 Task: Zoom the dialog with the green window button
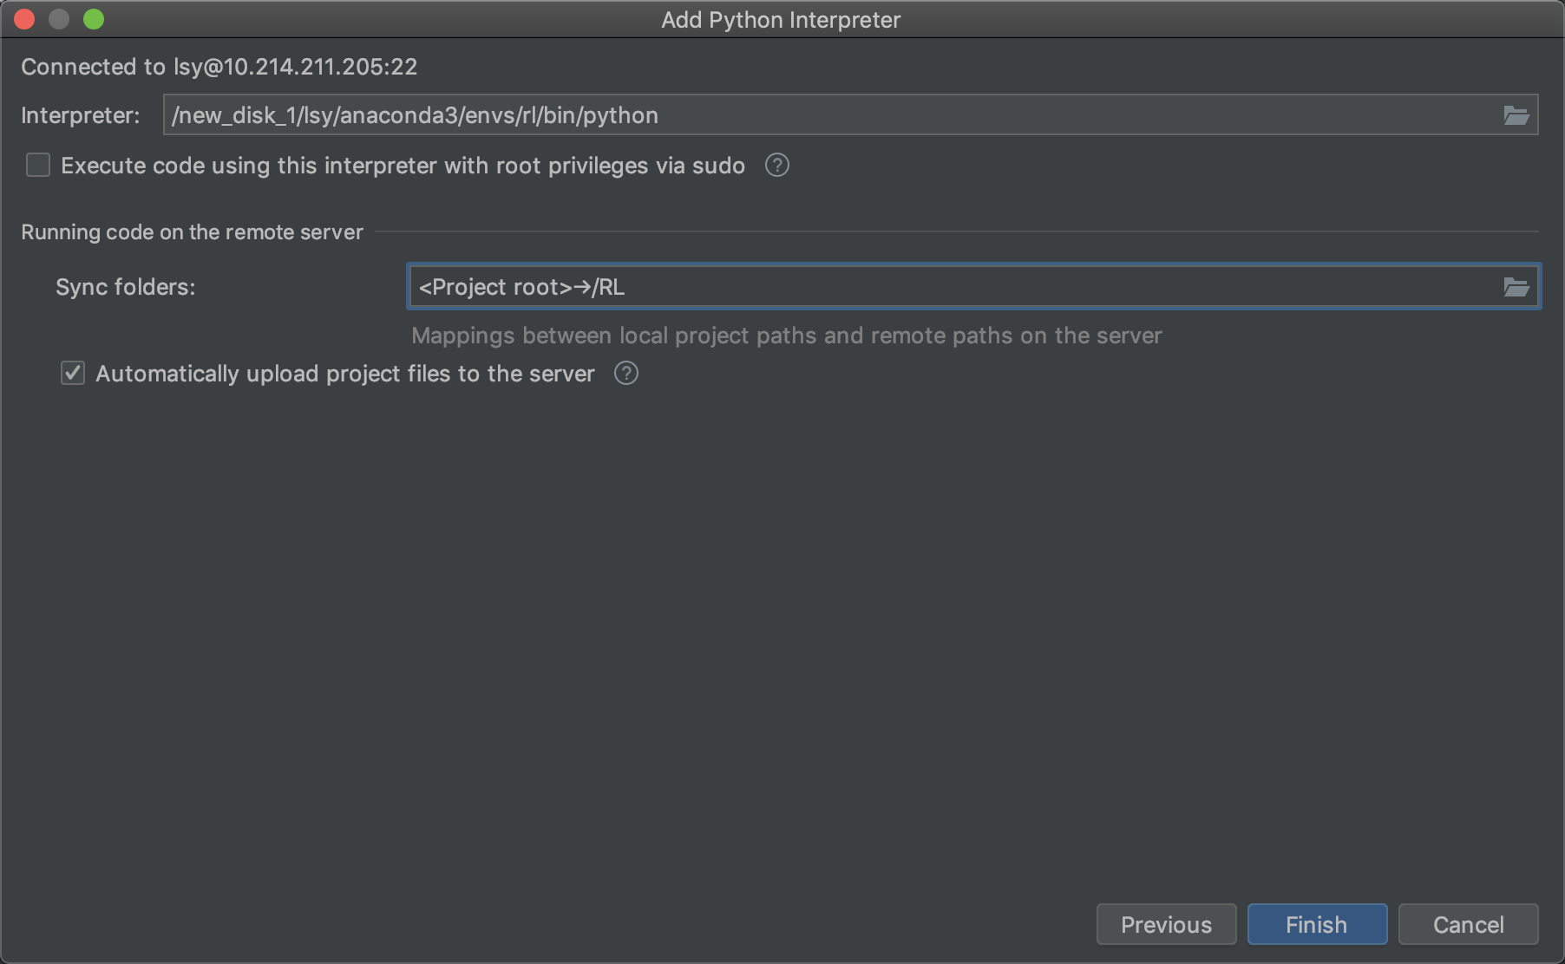[94, 19]
